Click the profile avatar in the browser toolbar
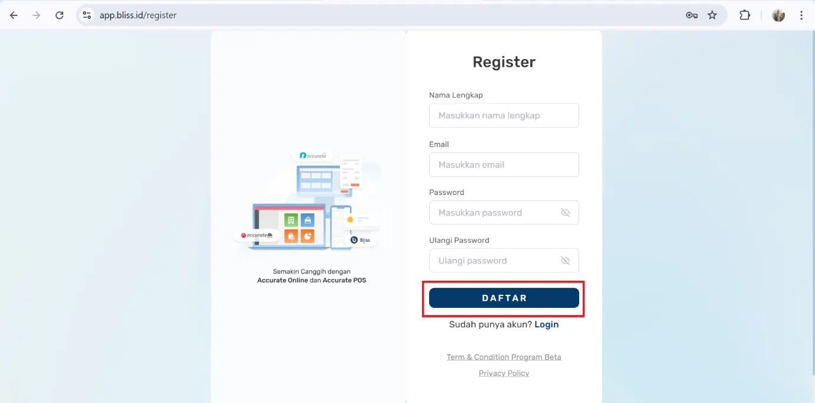815x403 pixels. pyautogui.click(x=778, y=15)
